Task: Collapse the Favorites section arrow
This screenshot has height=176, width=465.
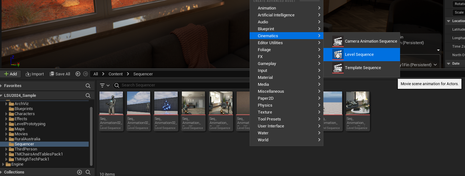Action: (x=1, y=86)
